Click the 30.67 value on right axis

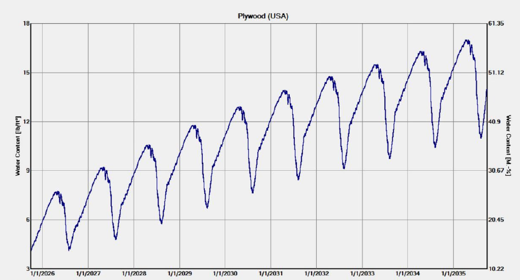tap(496, 170)
